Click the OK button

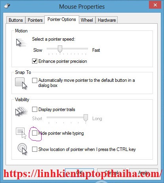click(x=79, y=172)
